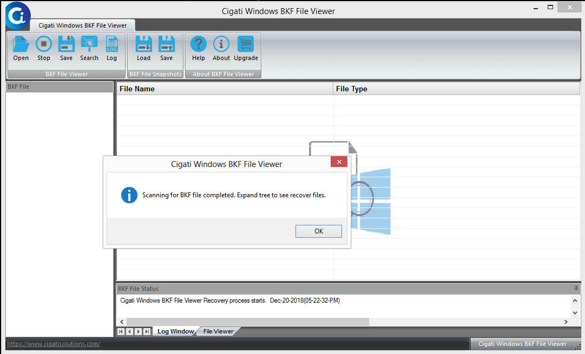Switch to the File Viewer tab
Screen dimensions: 585x354
click(x=218, y=331)
